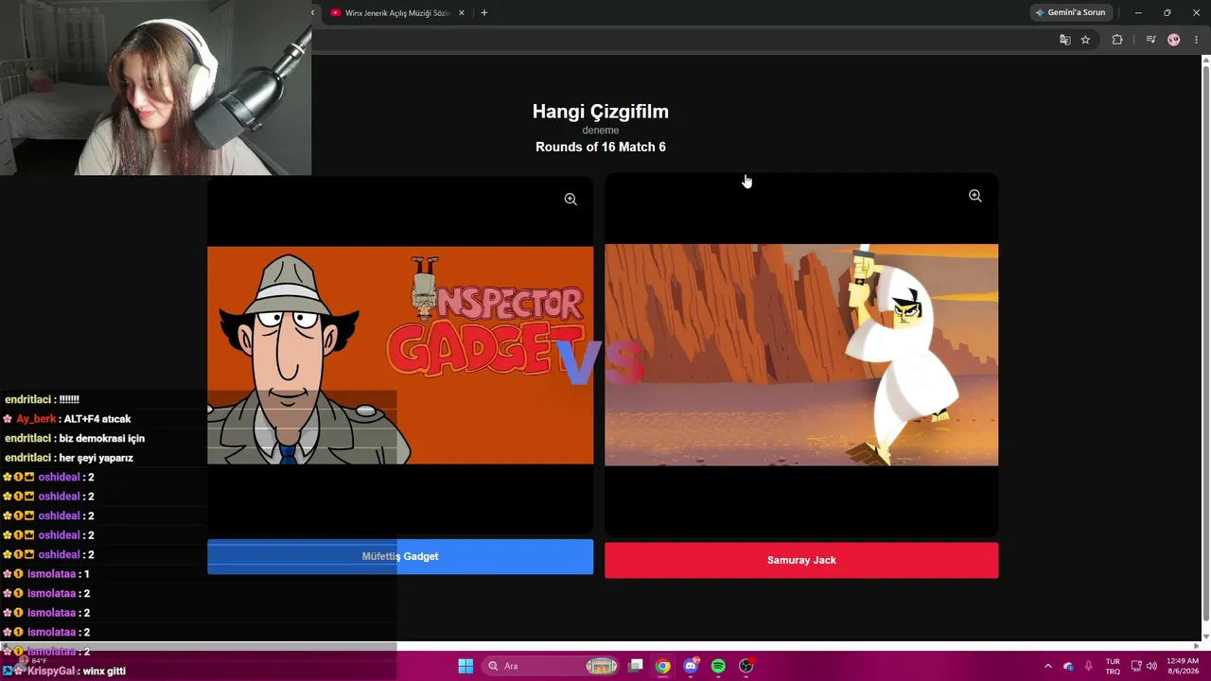
Task: Close the Winx Jenerik tab
Action: [x=462, y=13]
